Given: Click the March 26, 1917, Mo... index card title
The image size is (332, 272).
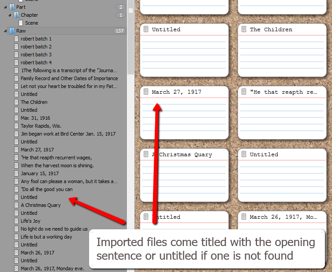Looking at the screenshot, I should point(283,217).
